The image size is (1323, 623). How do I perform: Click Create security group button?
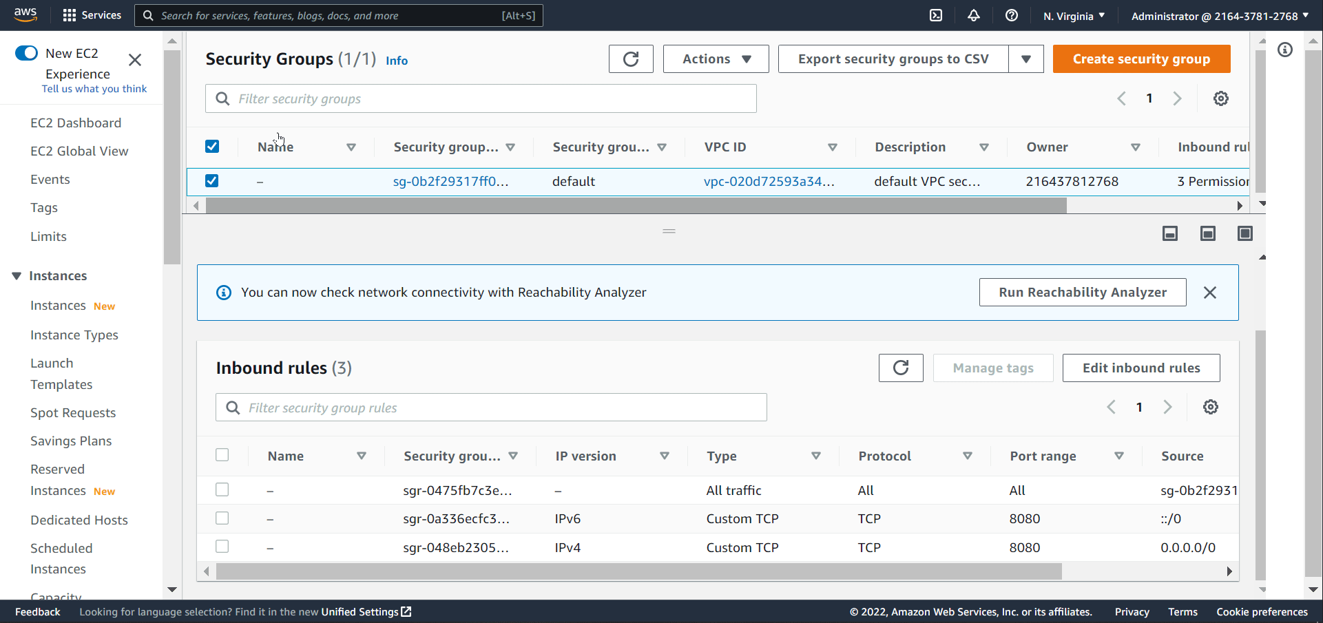click(1140, 59)
